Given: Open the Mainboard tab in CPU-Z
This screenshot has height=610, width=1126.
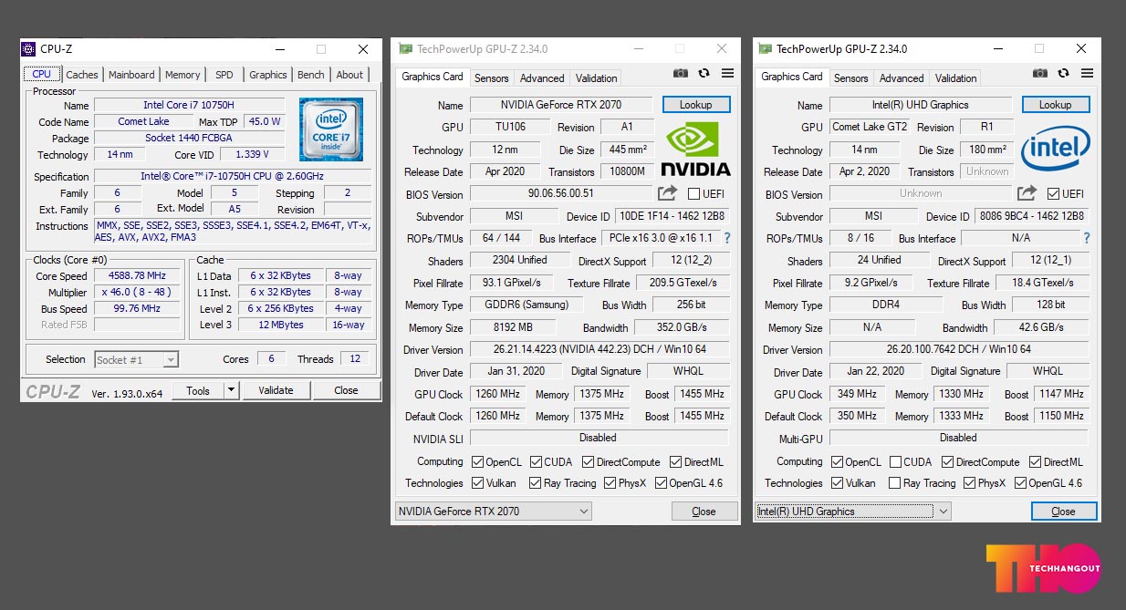Looking at the screenshot, I should click(131, 75).
